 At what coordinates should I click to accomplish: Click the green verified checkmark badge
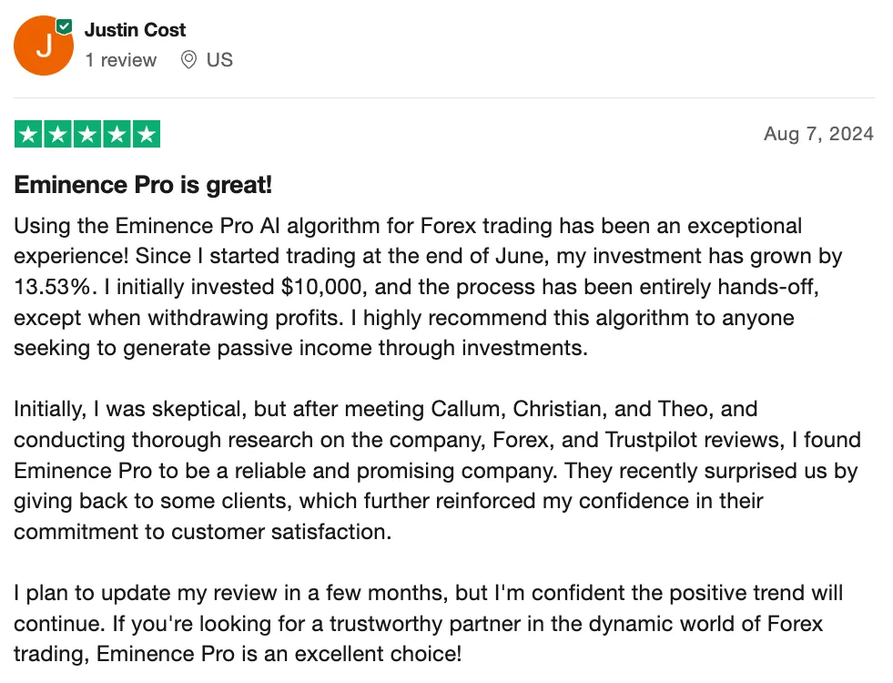click(65, 26)
